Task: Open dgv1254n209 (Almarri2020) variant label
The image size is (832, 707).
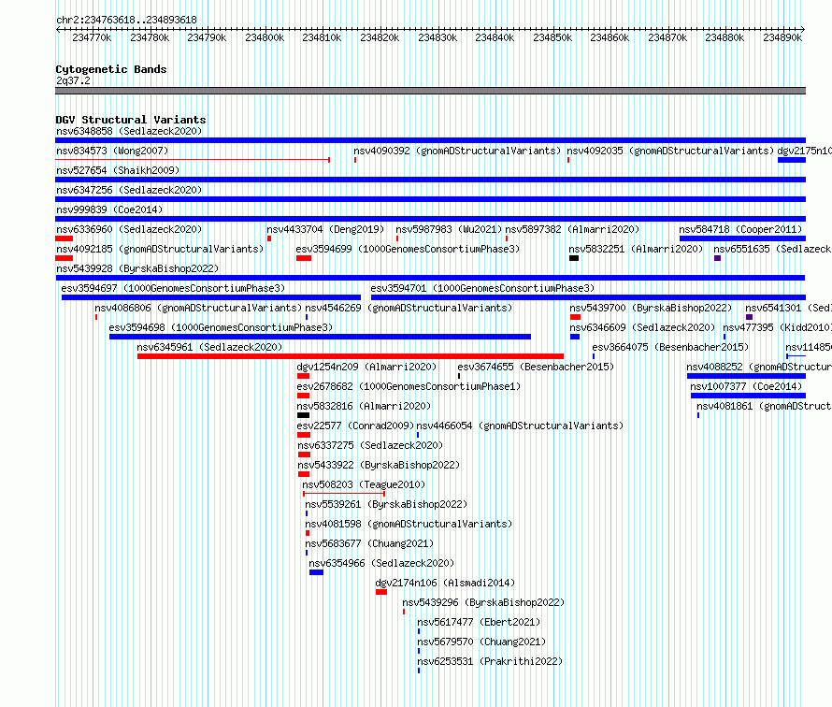Action: point(366,367)
